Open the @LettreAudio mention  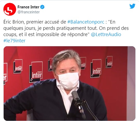click(x=106, y=34)
